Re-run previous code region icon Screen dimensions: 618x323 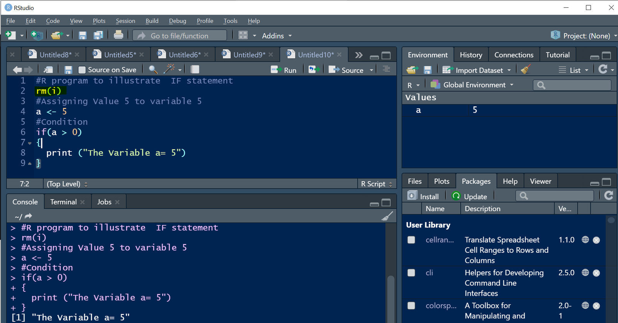pyautogui.click(x=313, y=69)
